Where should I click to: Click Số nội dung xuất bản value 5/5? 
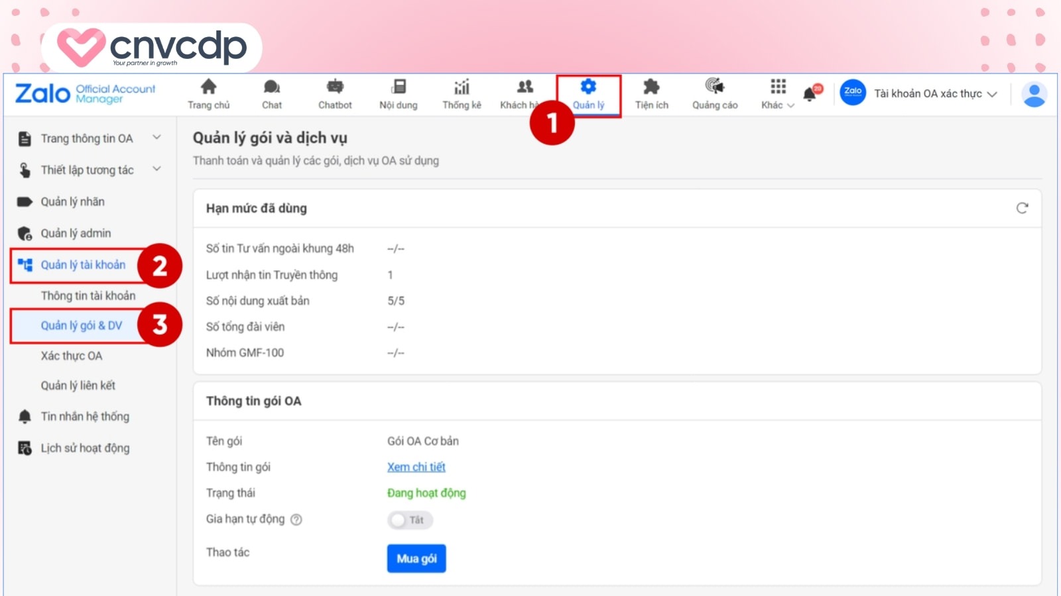[x=396, y=301]
